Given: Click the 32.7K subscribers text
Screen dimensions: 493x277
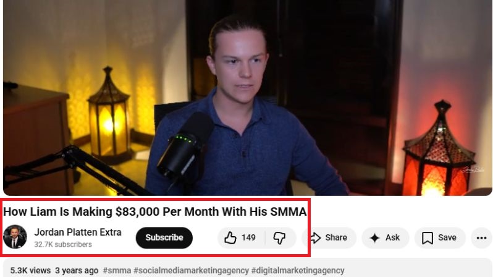Looking at the screenshot, I should (x=63, y=245).
